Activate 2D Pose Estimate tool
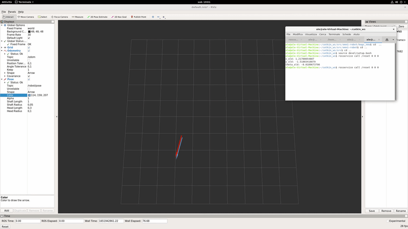 (97, 17)
